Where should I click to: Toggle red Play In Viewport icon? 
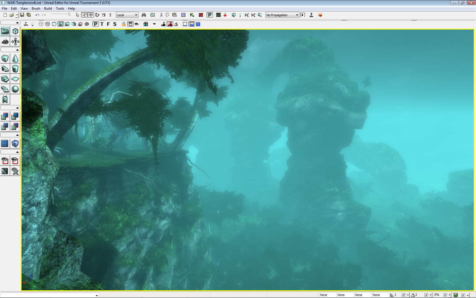point(170,24)
